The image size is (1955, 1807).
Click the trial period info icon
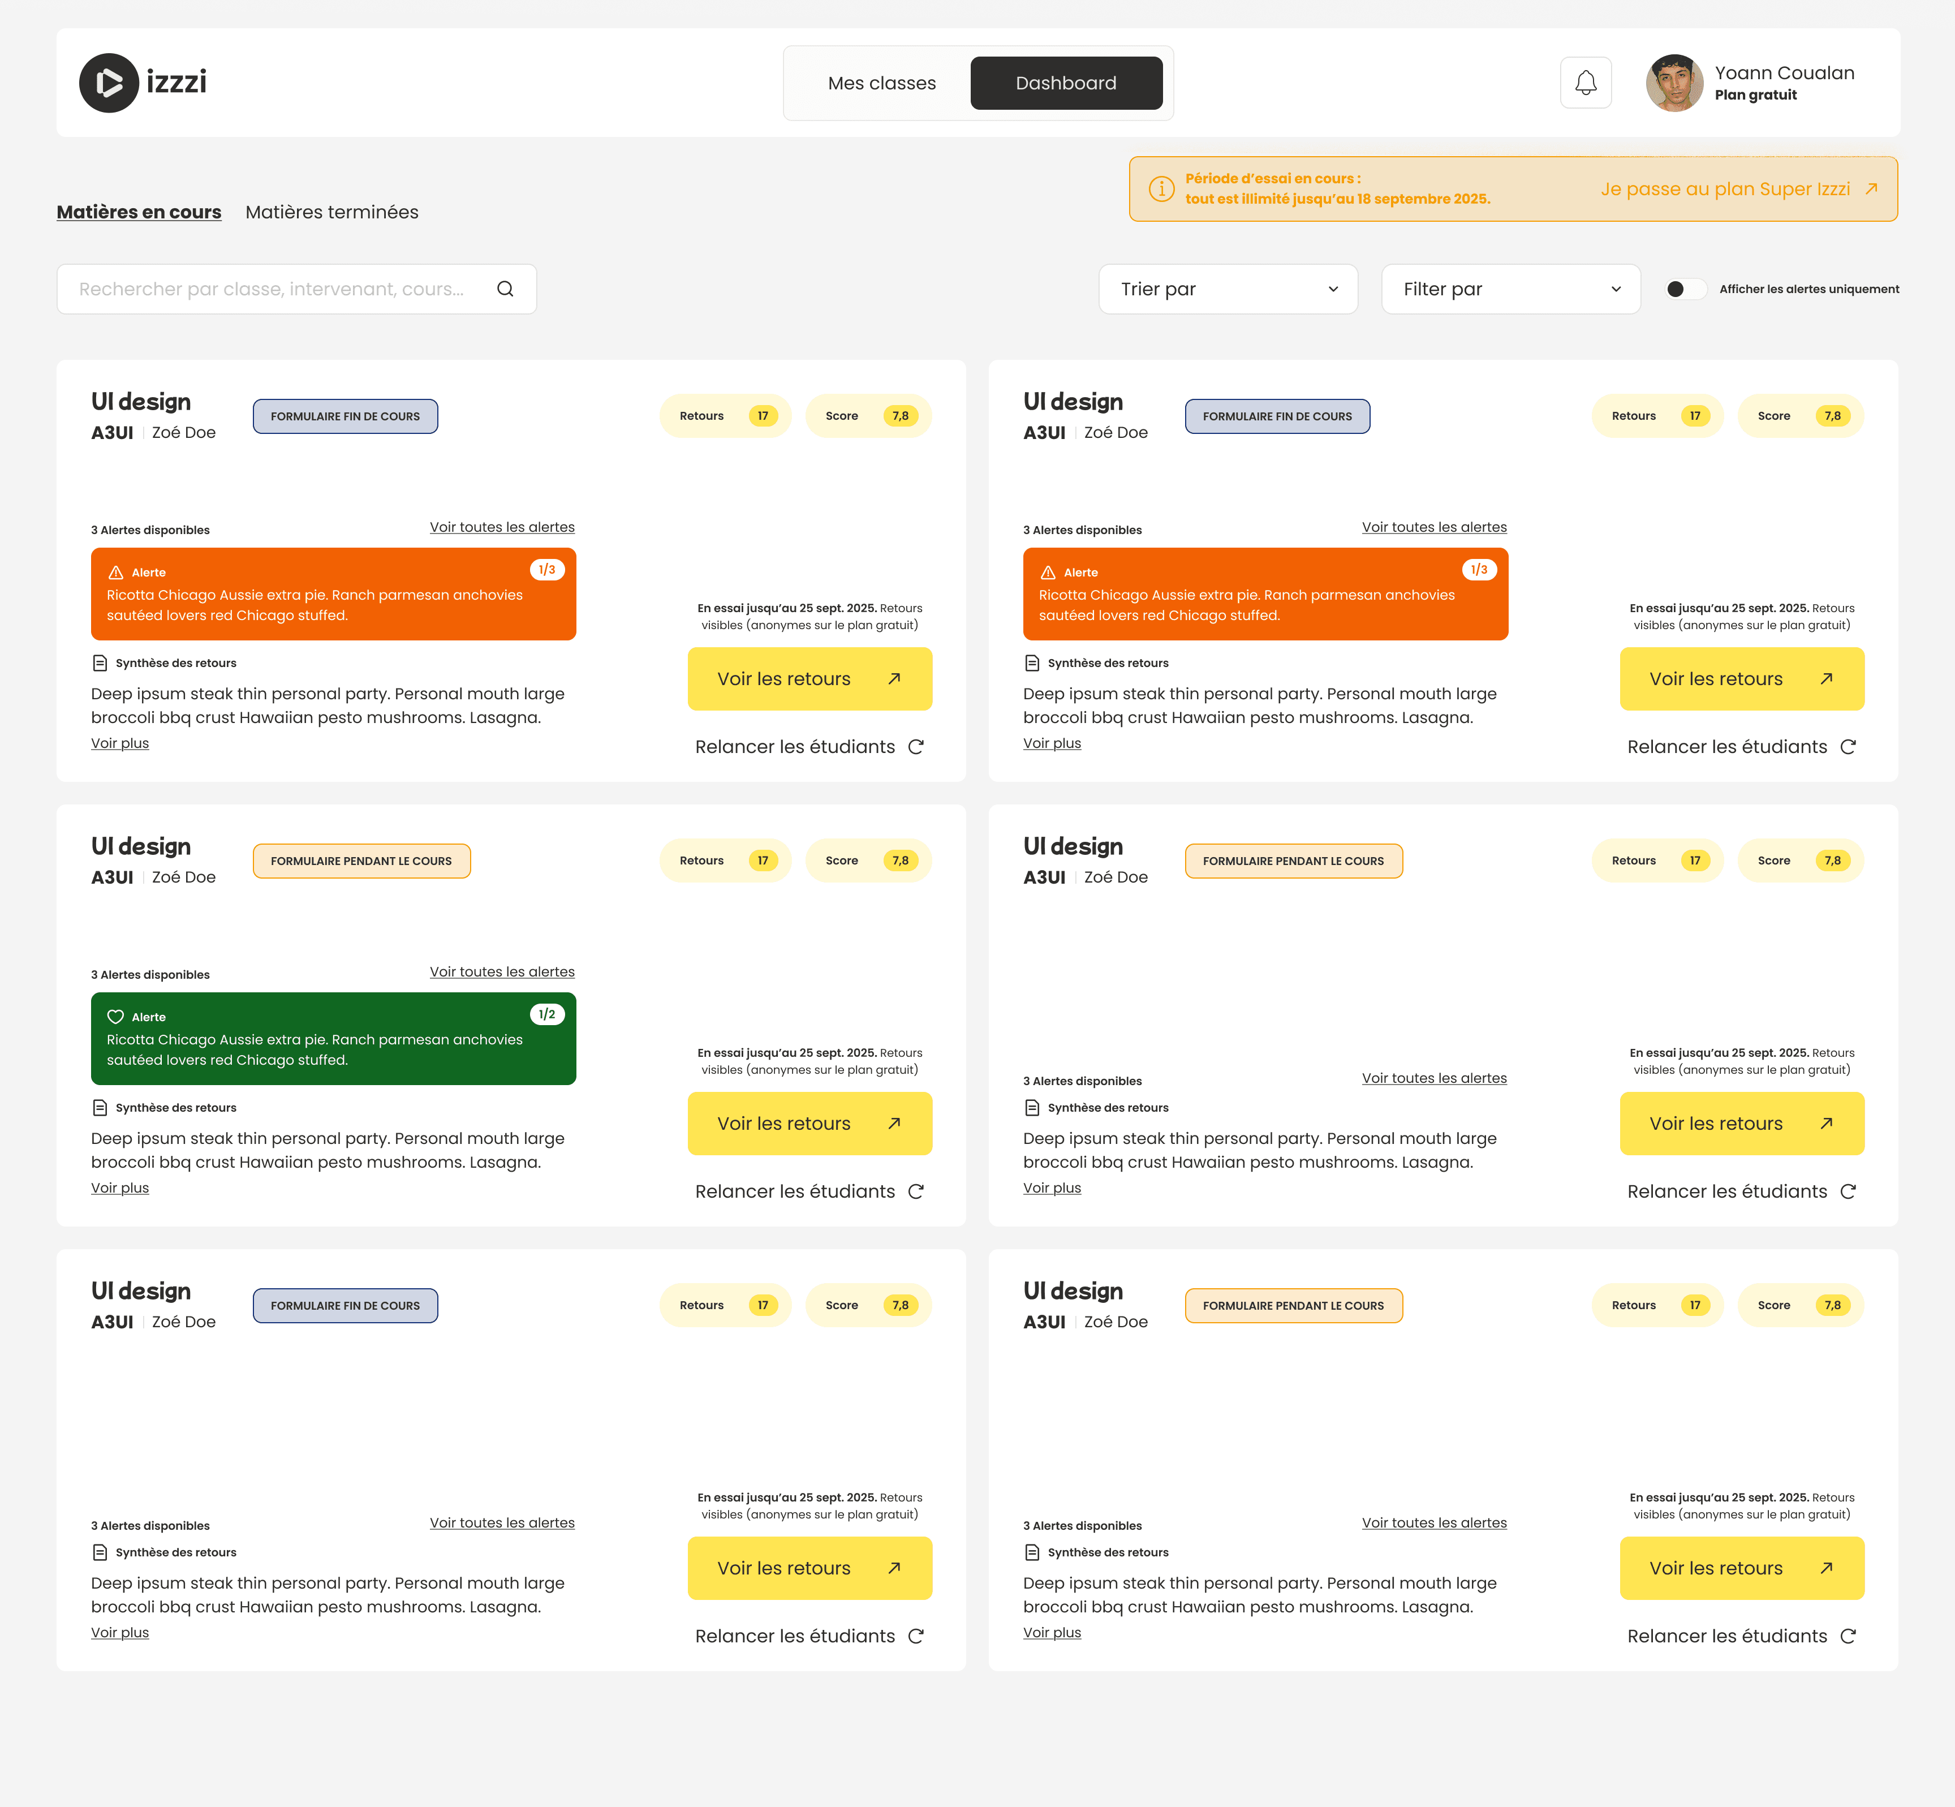[x=1161, y=189]
